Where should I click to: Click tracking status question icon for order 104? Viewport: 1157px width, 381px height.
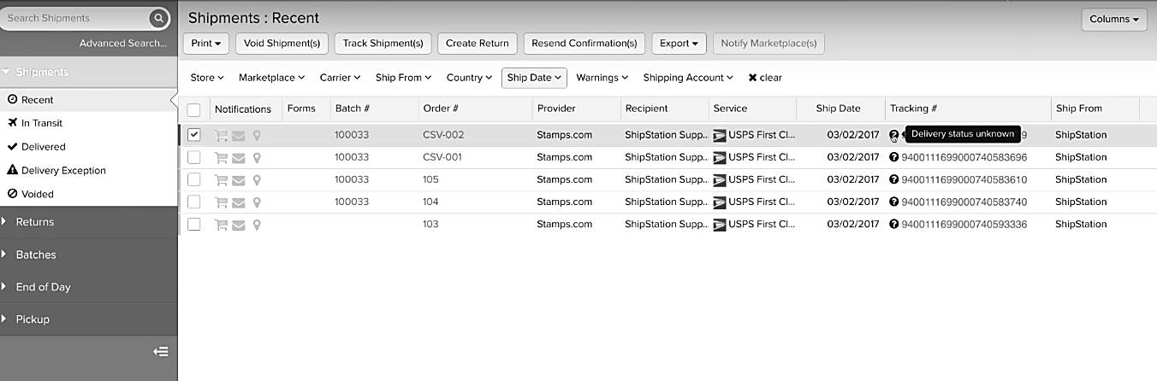894,202
